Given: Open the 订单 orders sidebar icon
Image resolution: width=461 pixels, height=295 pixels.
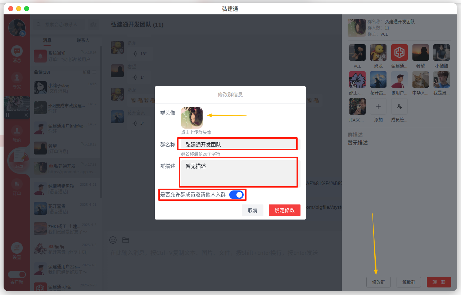Looking at the screenshot, I should (x=17, y=185).
